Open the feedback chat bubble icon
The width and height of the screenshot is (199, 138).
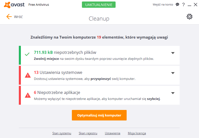point(177,5)
